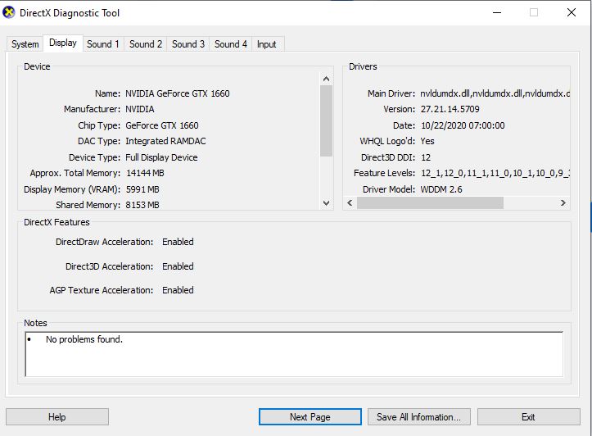Switch to the Sound 4 tab
Screen dimensions: 592x436
pyautogui.click(x=231, y=44)
